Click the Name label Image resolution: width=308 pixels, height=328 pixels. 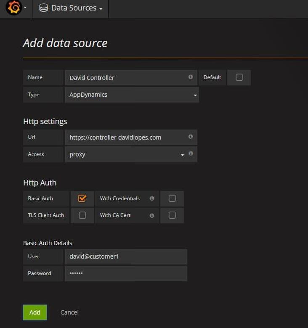click(x=35, y=77)
